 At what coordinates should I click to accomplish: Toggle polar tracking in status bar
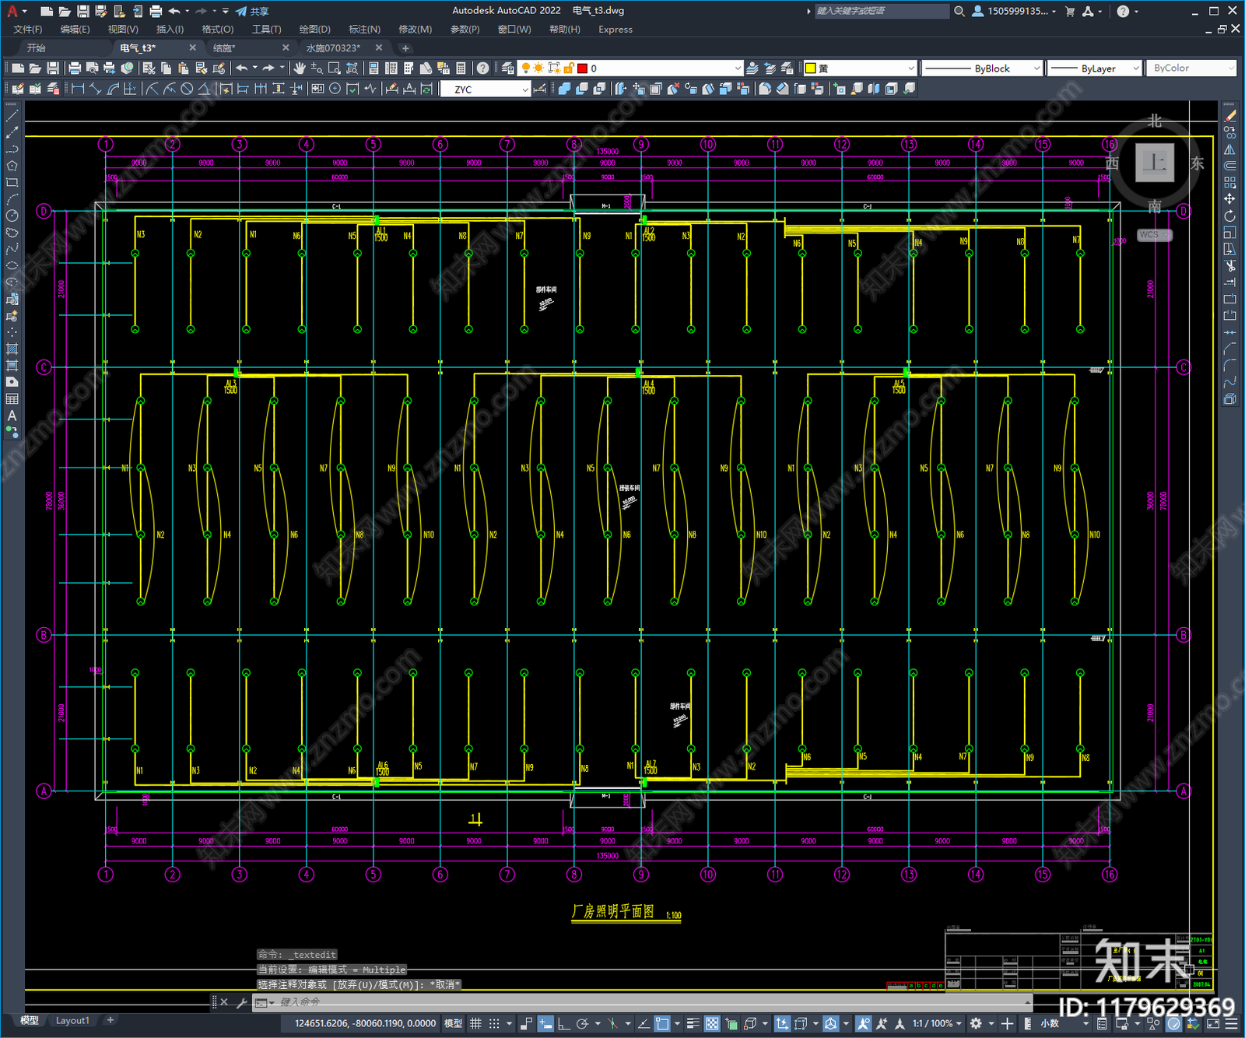pos(582,1023)
